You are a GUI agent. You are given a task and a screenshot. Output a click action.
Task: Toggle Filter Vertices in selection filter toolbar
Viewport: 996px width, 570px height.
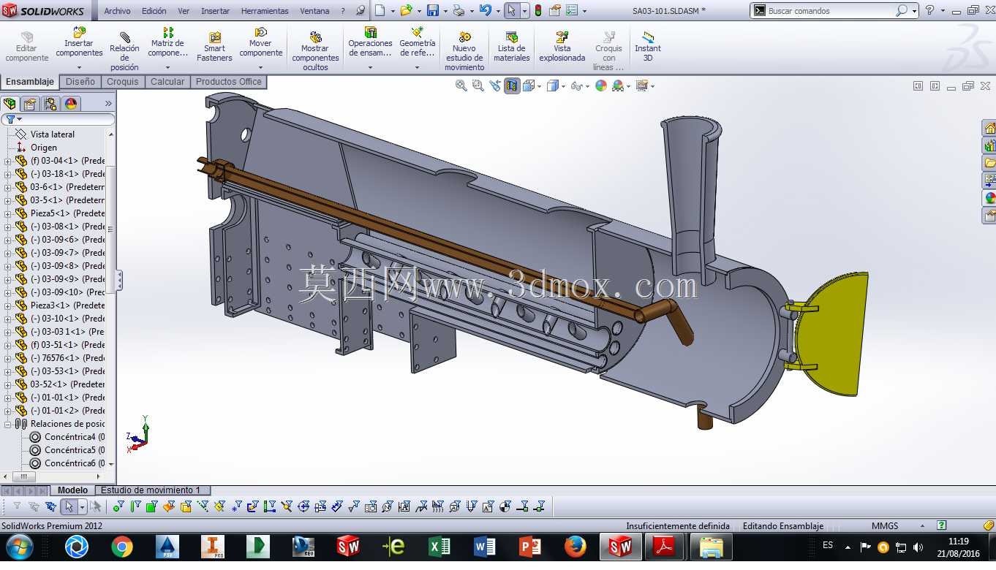[x=118, y=506]
